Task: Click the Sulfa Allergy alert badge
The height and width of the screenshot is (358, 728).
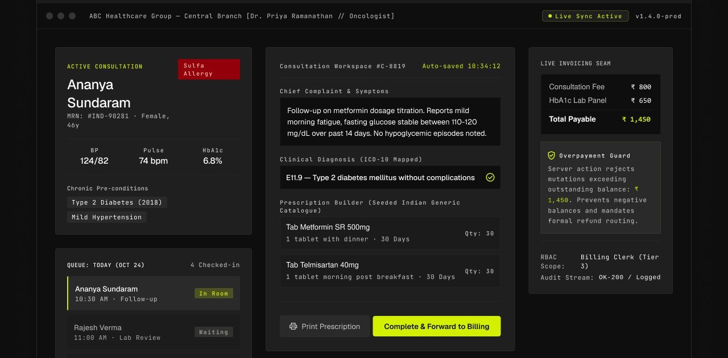Action: pos(209,69)
